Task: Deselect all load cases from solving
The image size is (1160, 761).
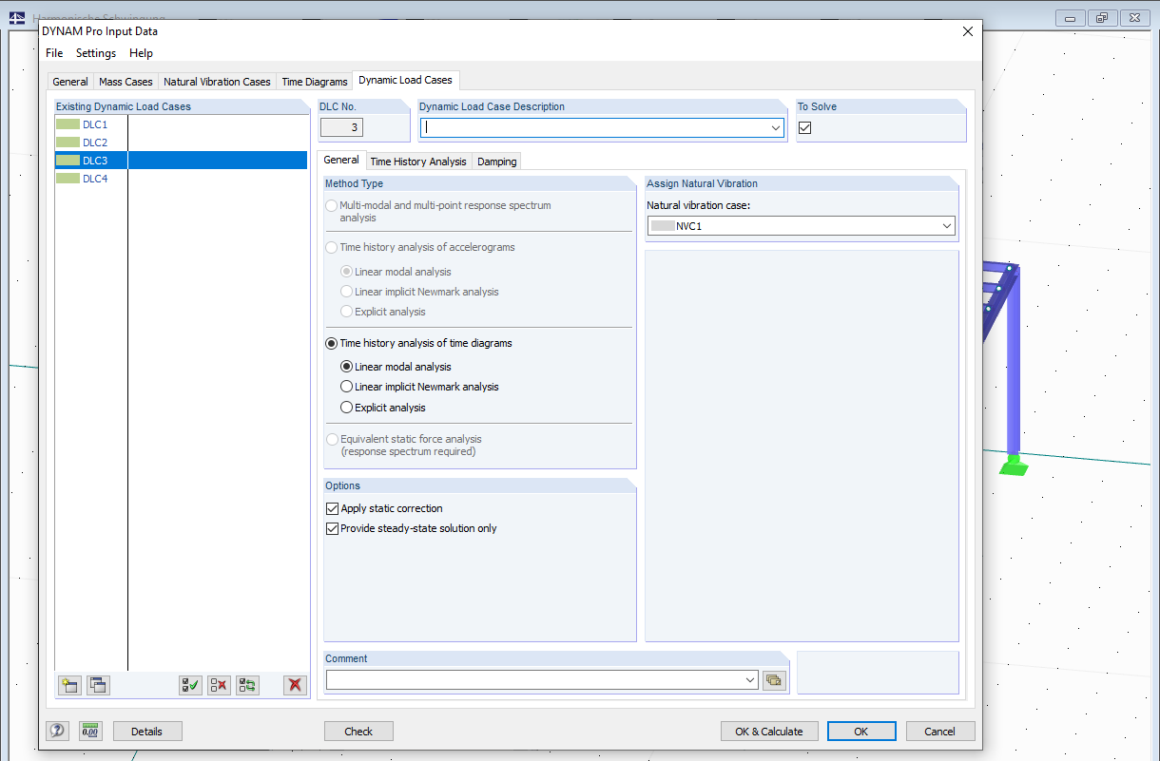Action: point(218,685)
